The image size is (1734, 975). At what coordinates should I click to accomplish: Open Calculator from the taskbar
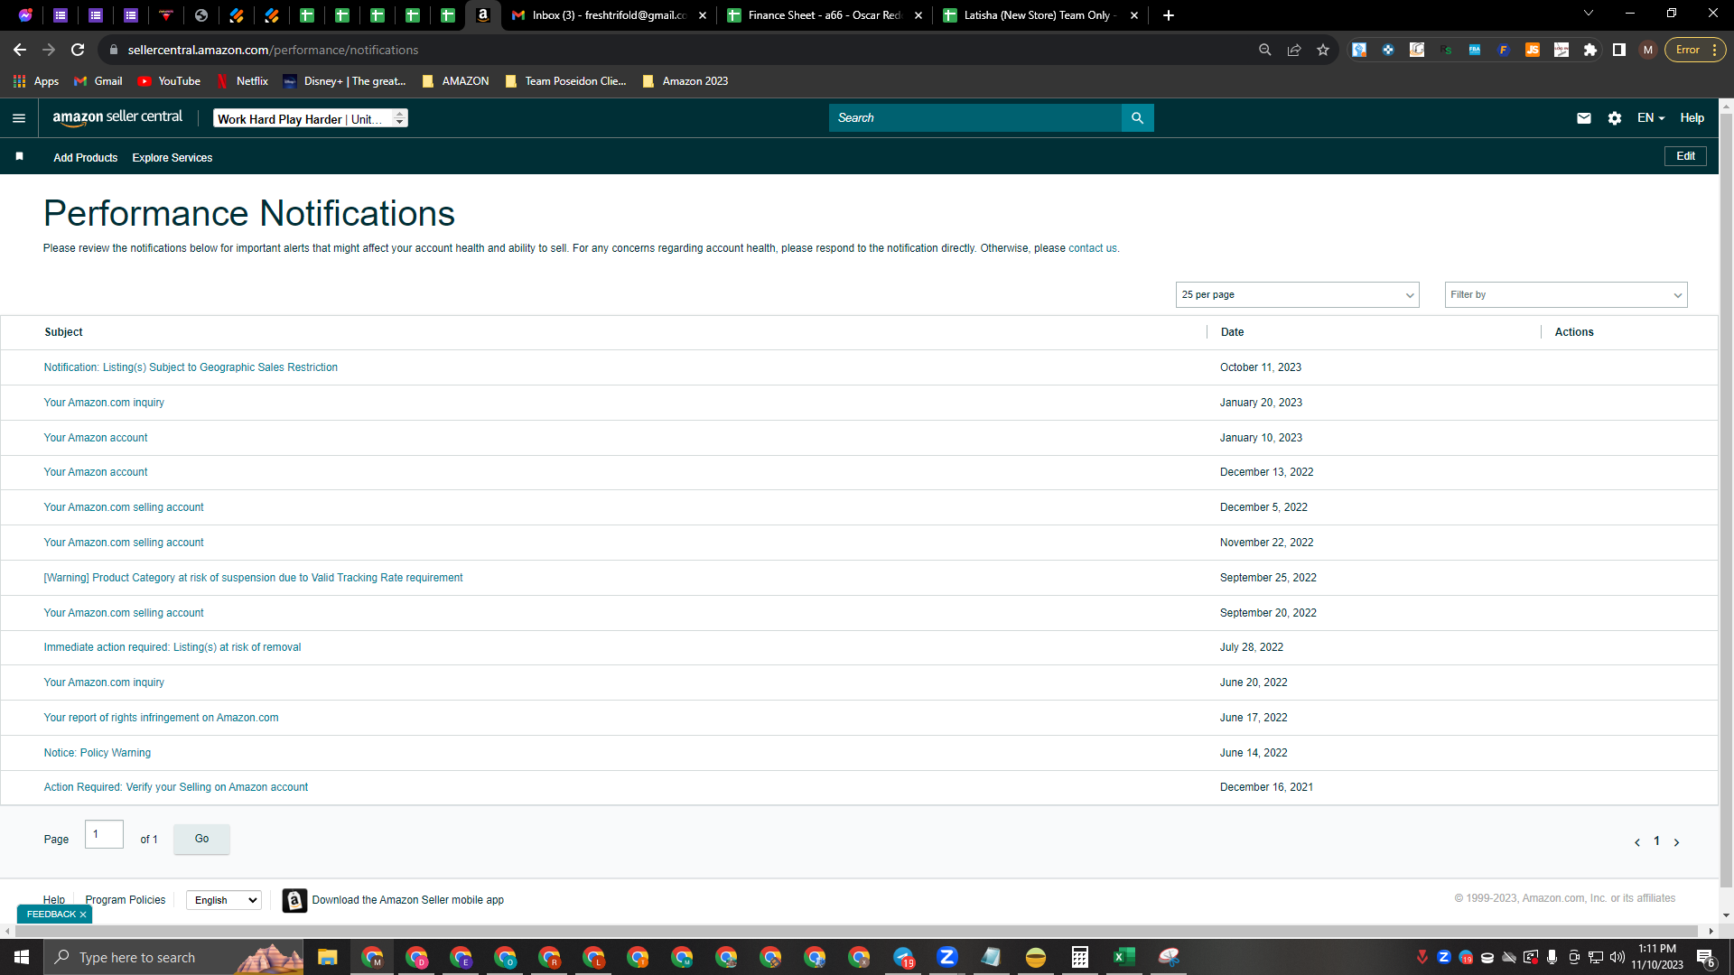tap(1080, 957)
